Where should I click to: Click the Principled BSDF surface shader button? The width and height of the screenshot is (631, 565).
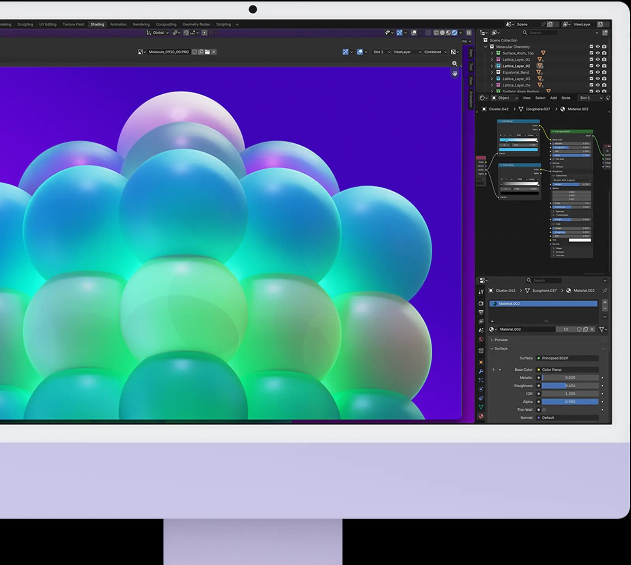tap(568, 358)
